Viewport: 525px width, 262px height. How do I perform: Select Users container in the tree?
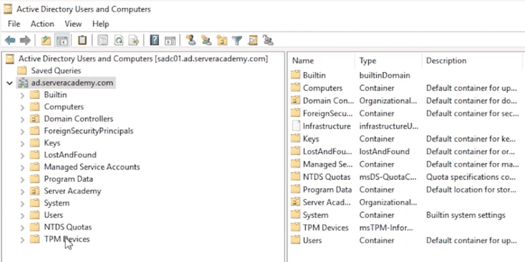click(x=53, y=215)
